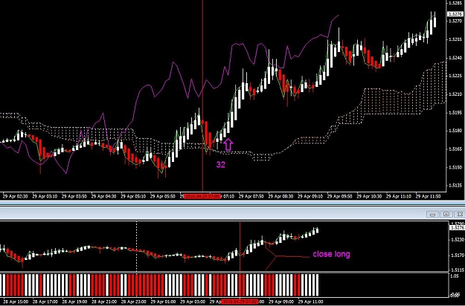Click the 1.5165 price level on upper scale
Screen dimensions: 465x306
click(x=454, y=149)
